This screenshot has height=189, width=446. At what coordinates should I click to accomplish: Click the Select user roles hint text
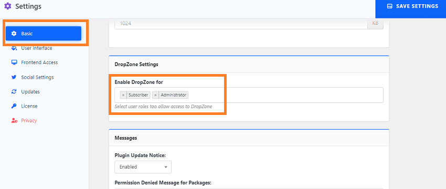[163, 107]
